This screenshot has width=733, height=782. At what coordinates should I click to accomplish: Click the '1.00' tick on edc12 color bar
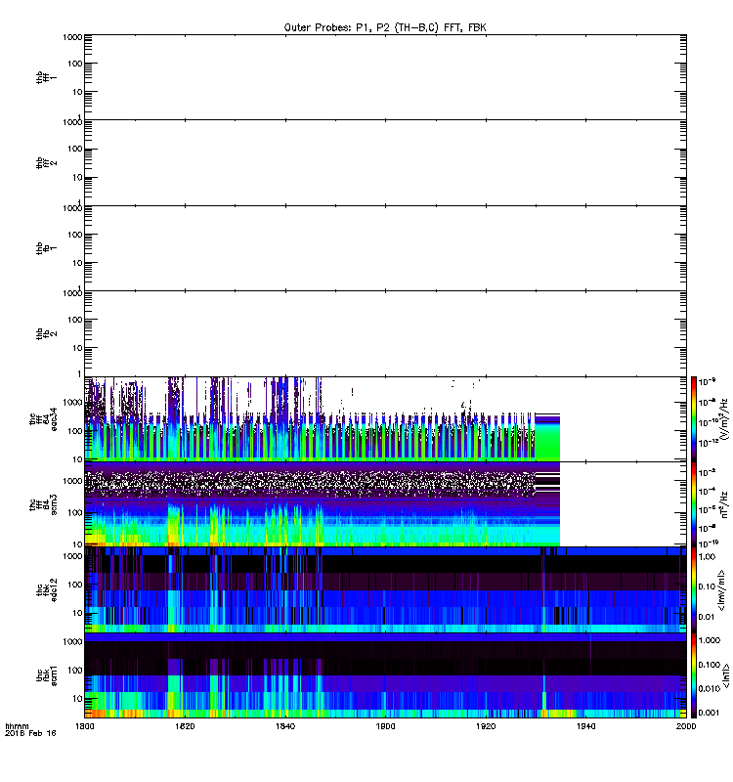click(707, 556)
